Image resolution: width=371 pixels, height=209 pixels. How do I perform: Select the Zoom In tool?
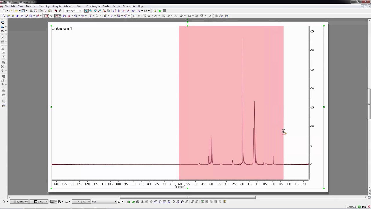[x=86, y=11]
